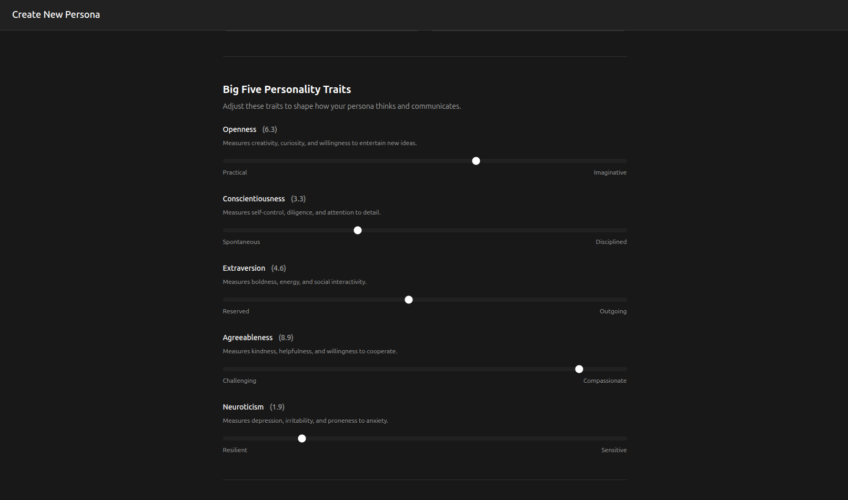Adjust the Extraversion slider handle

point(409,299)
